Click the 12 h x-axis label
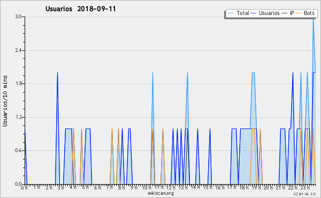321x198 pixels. click(x=171, y=187)
